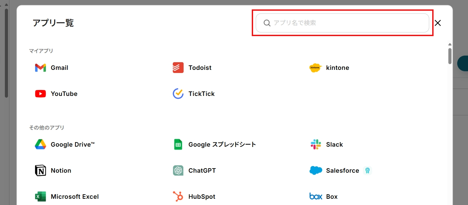
Task: Click the HubSpot orange sprocket icon
Action: (x=178, y=197)
